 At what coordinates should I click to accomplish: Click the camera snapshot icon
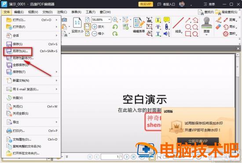tap(64, 20)
